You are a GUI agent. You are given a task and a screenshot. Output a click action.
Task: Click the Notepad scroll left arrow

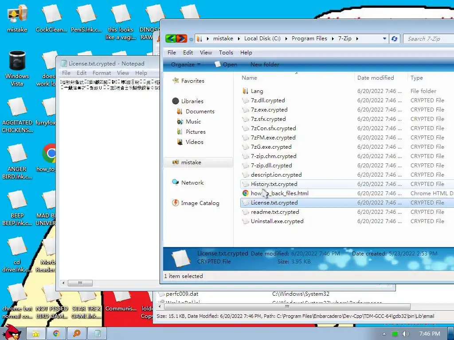(x=63, y=283)
